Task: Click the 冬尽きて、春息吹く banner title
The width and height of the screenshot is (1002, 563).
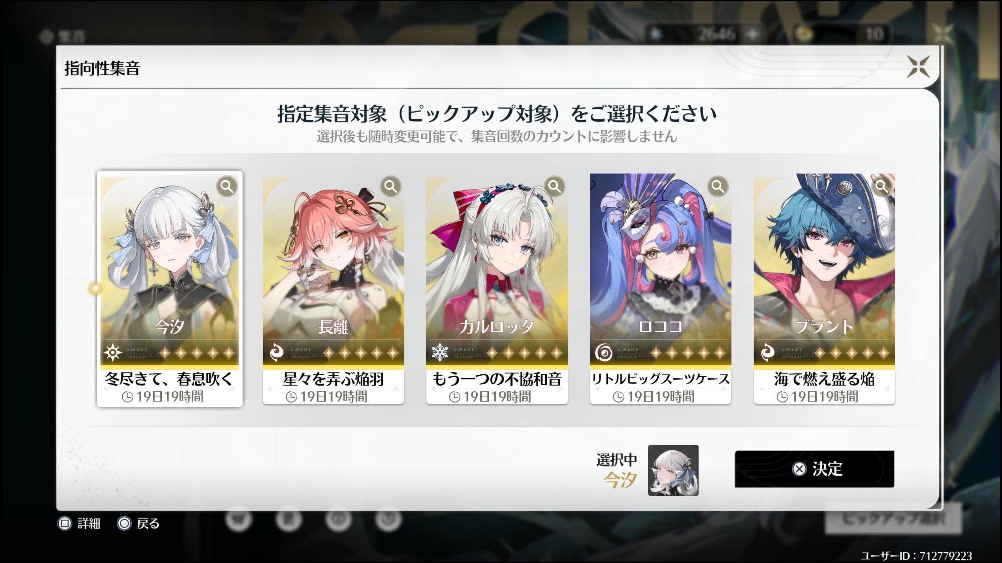Action: (169, 379)
